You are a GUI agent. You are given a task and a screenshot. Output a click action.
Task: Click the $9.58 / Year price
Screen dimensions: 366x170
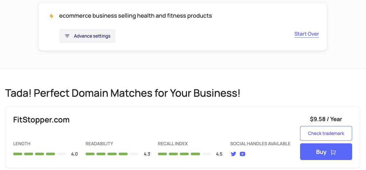coord(326,119)
